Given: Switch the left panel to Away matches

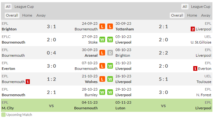Looking at the screenshot, I should (x=41, y=15).
